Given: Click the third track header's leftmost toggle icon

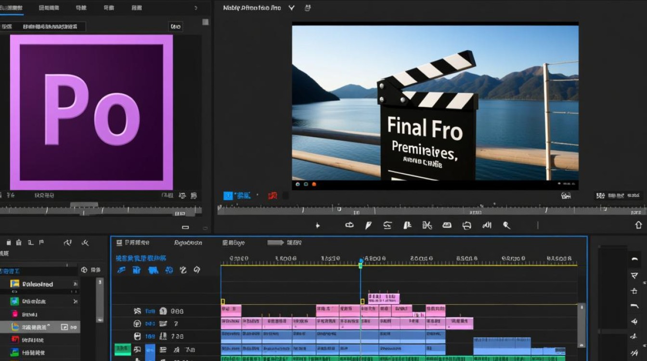Looking at the screenshot, I should (x=137, y=336).
